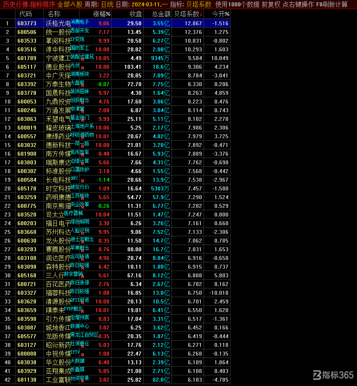Select stock code 600246
Screen dimensions: 357x386
pos(27,110)
